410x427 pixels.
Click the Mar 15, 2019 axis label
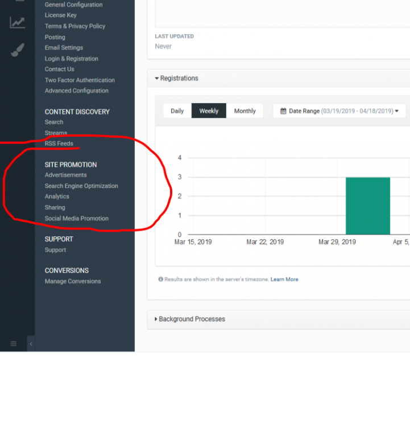click(x=193, y=242)
